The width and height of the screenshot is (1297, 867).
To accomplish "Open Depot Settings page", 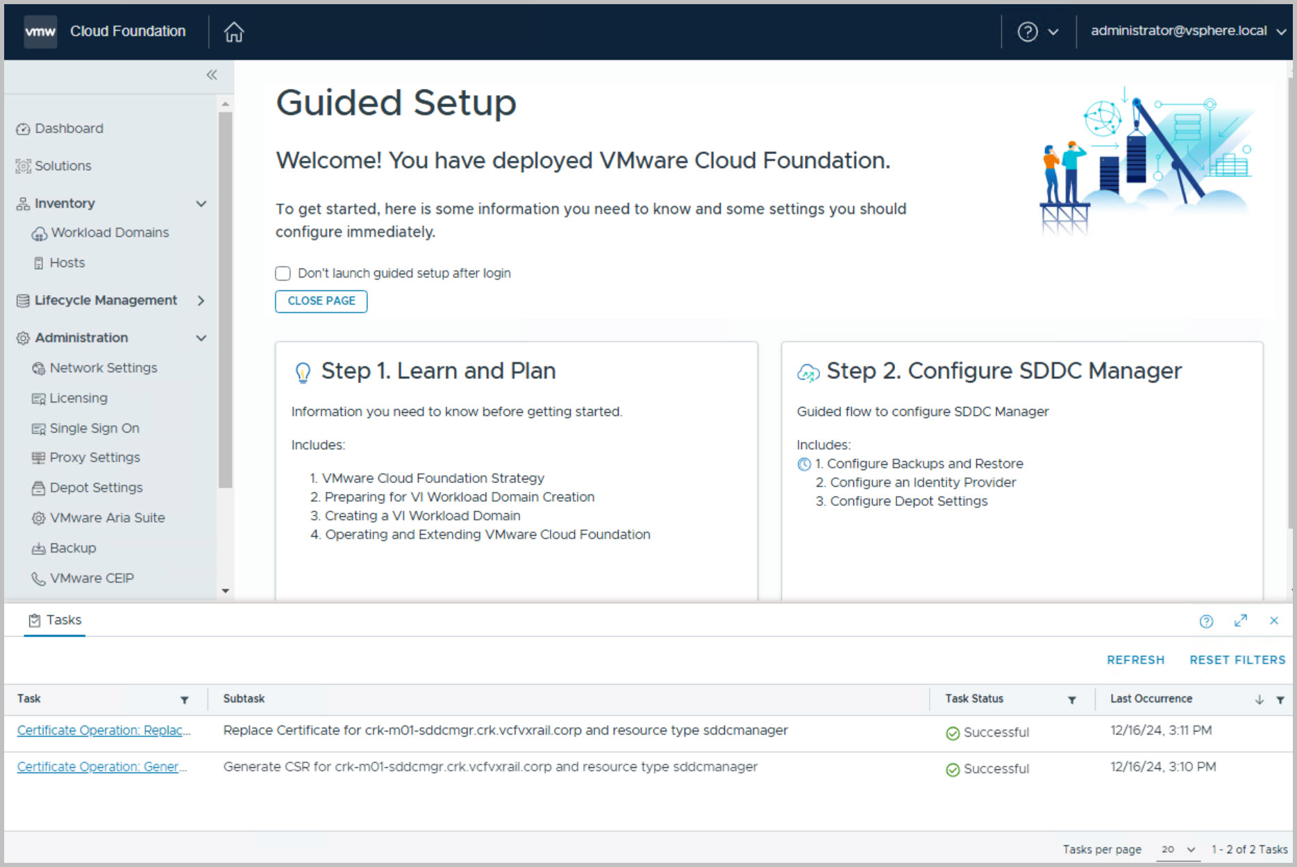I will pos(96,488).
